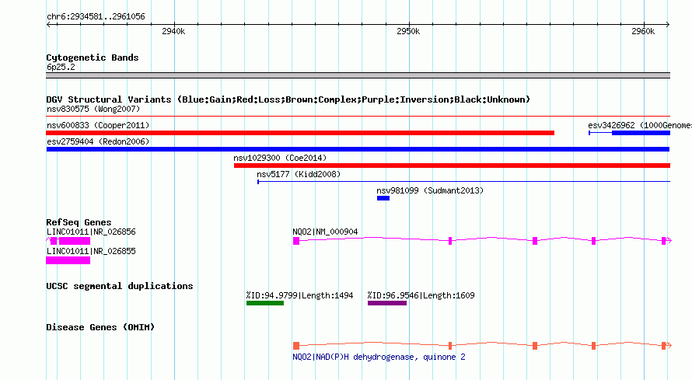Click the 2960k ruler mark

[643, 31]
